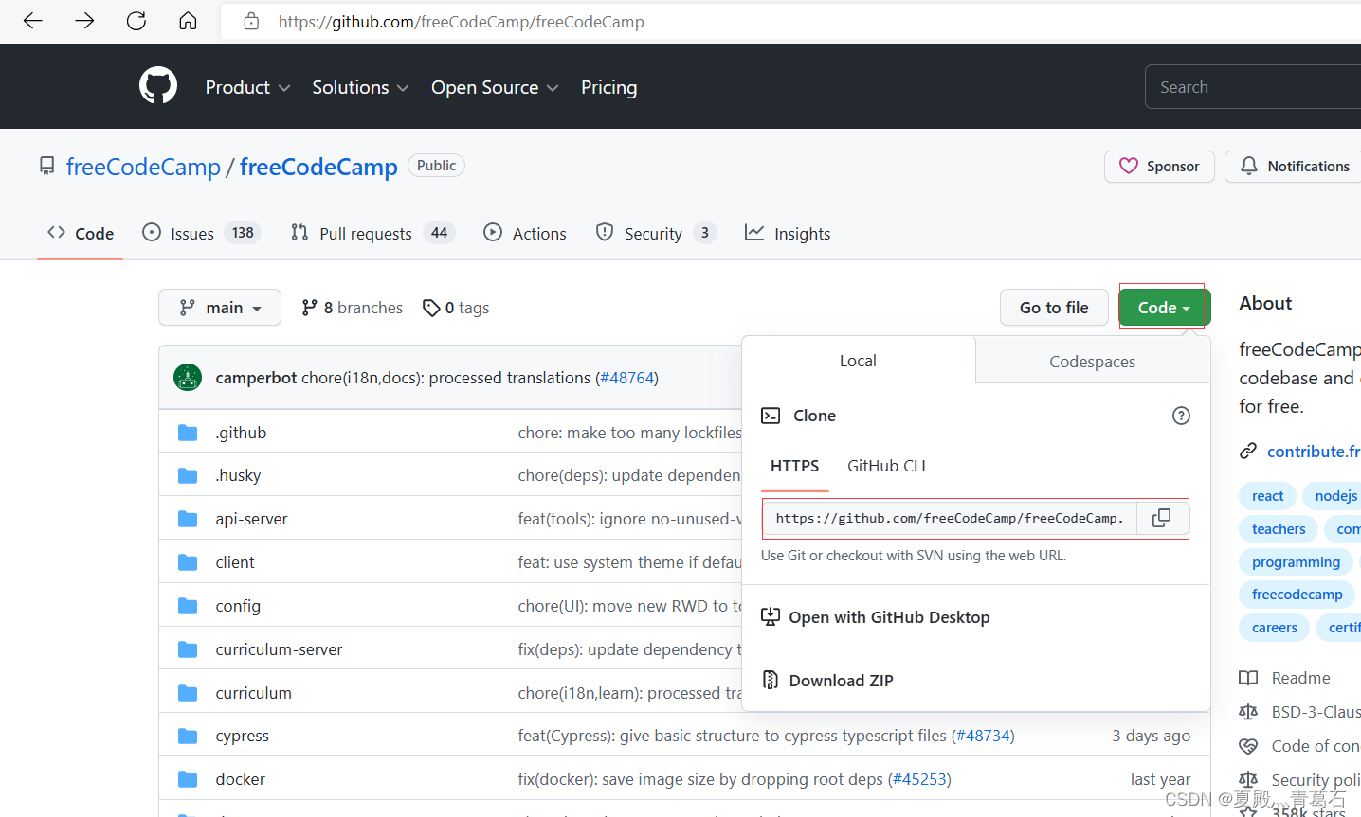Open the Pull requests tab

[x=372, y=233]
